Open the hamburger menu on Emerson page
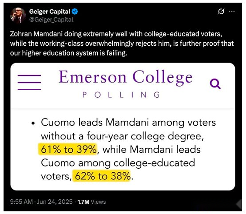 coord(29,83)
